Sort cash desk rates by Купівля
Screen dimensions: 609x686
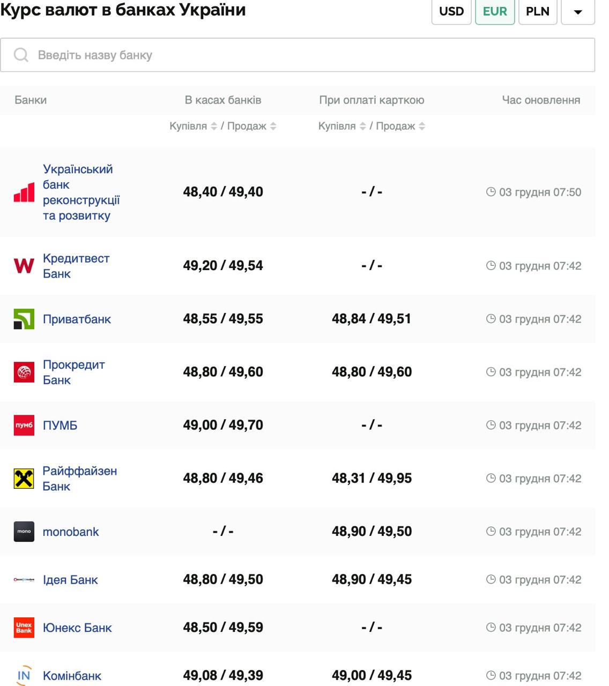tap(214, 126)
